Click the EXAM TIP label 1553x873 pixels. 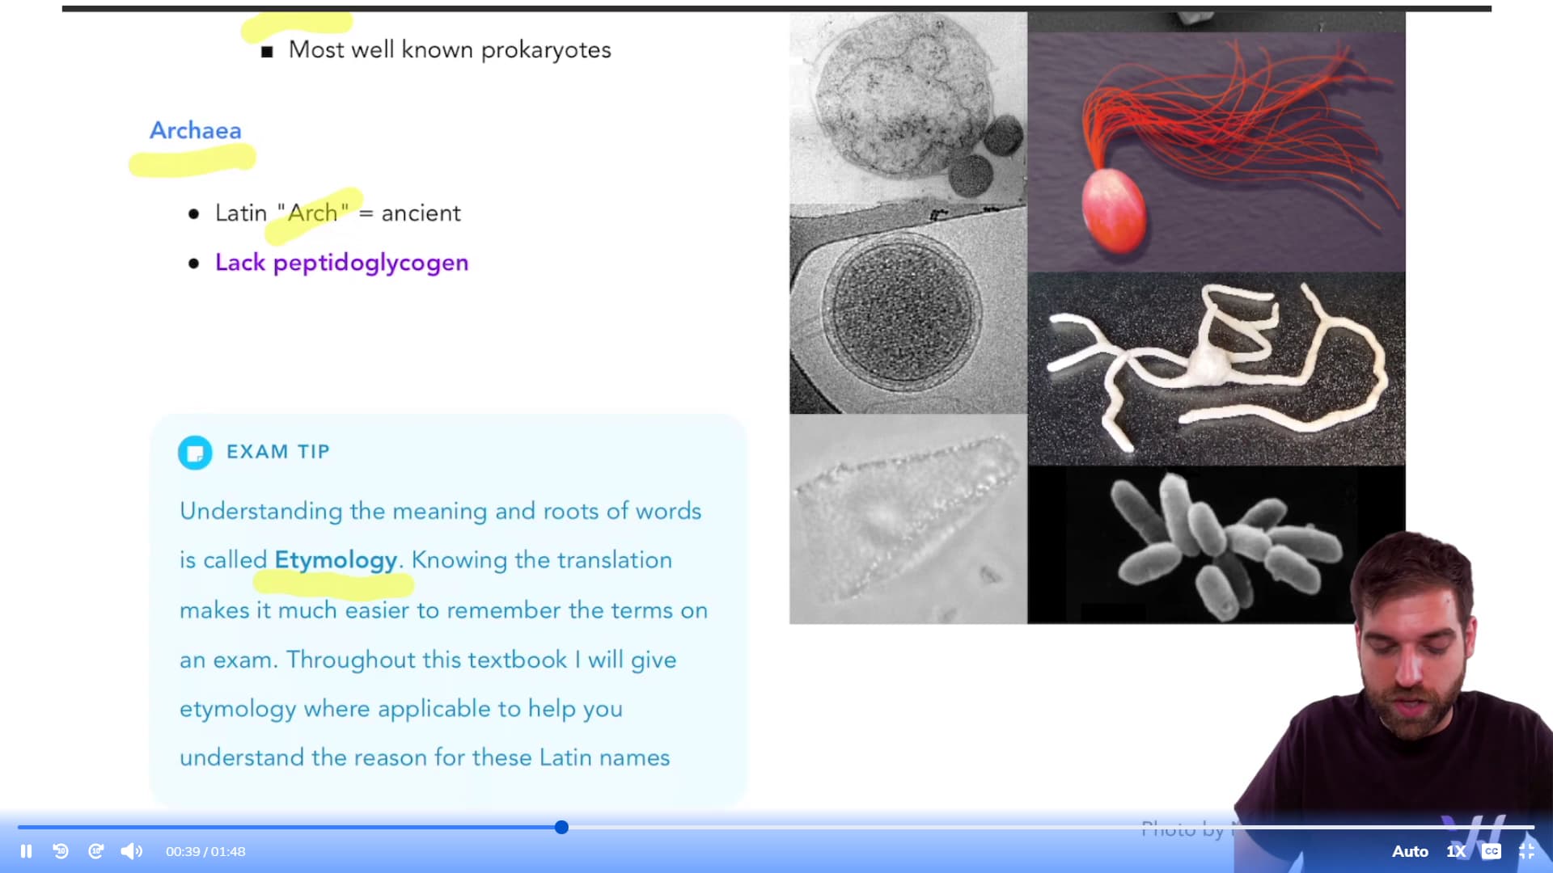(278, 452)
